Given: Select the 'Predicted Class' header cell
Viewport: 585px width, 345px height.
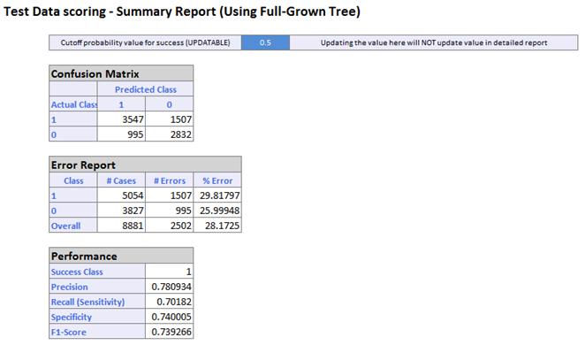Looking at the screenshot, I should point(146,88).
